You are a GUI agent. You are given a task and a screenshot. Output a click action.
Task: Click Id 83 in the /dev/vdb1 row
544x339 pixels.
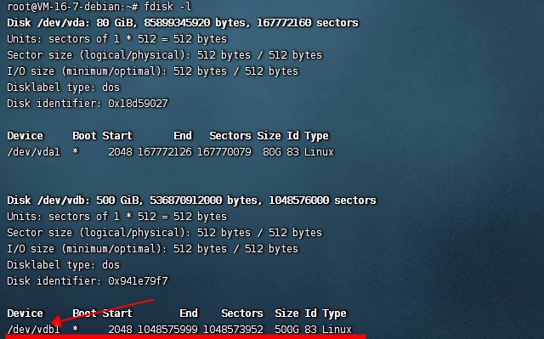point(311,330)
